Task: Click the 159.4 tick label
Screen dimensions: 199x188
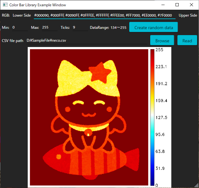Action: click(161, 101)
